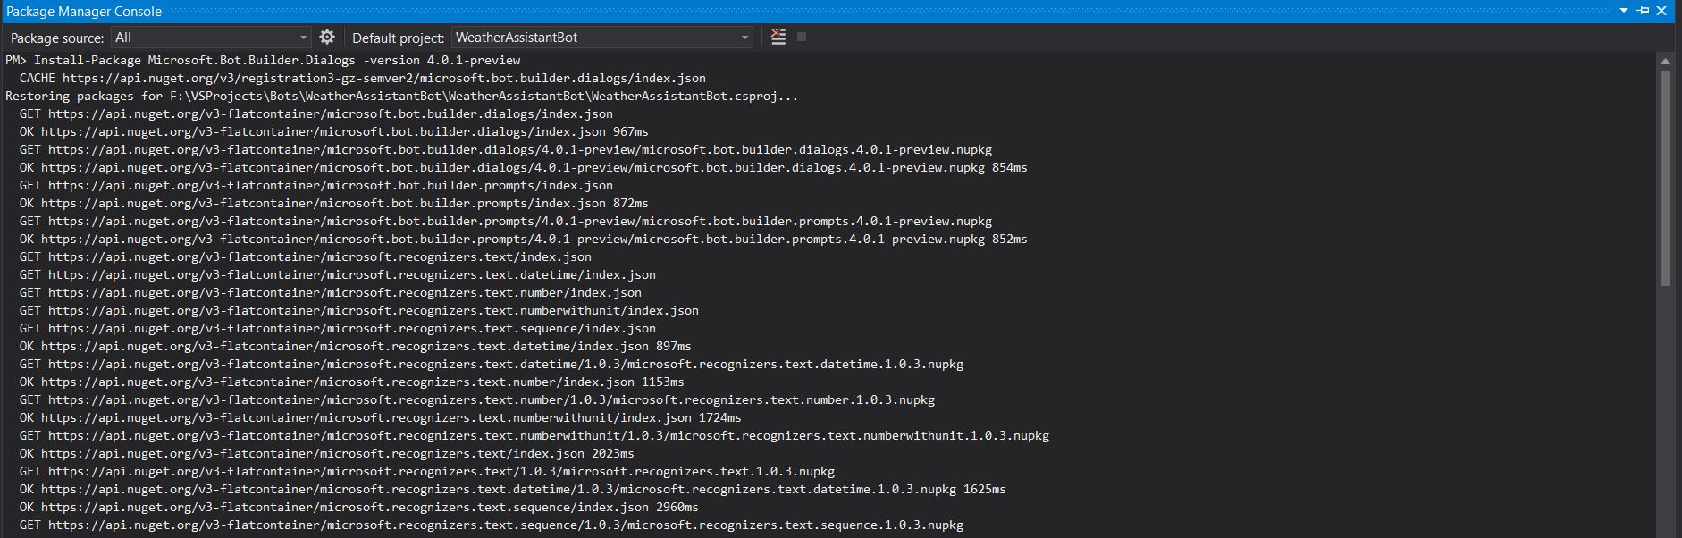
Task: Open Default project dropdown showing WeatherAssistantBot
Action: pyautogui.click(x=601, y=38)
